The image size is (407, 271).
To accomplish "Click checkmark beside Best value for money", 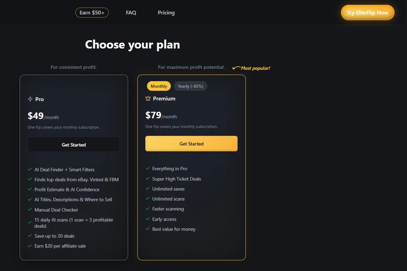I will click(x=148, y=229).
